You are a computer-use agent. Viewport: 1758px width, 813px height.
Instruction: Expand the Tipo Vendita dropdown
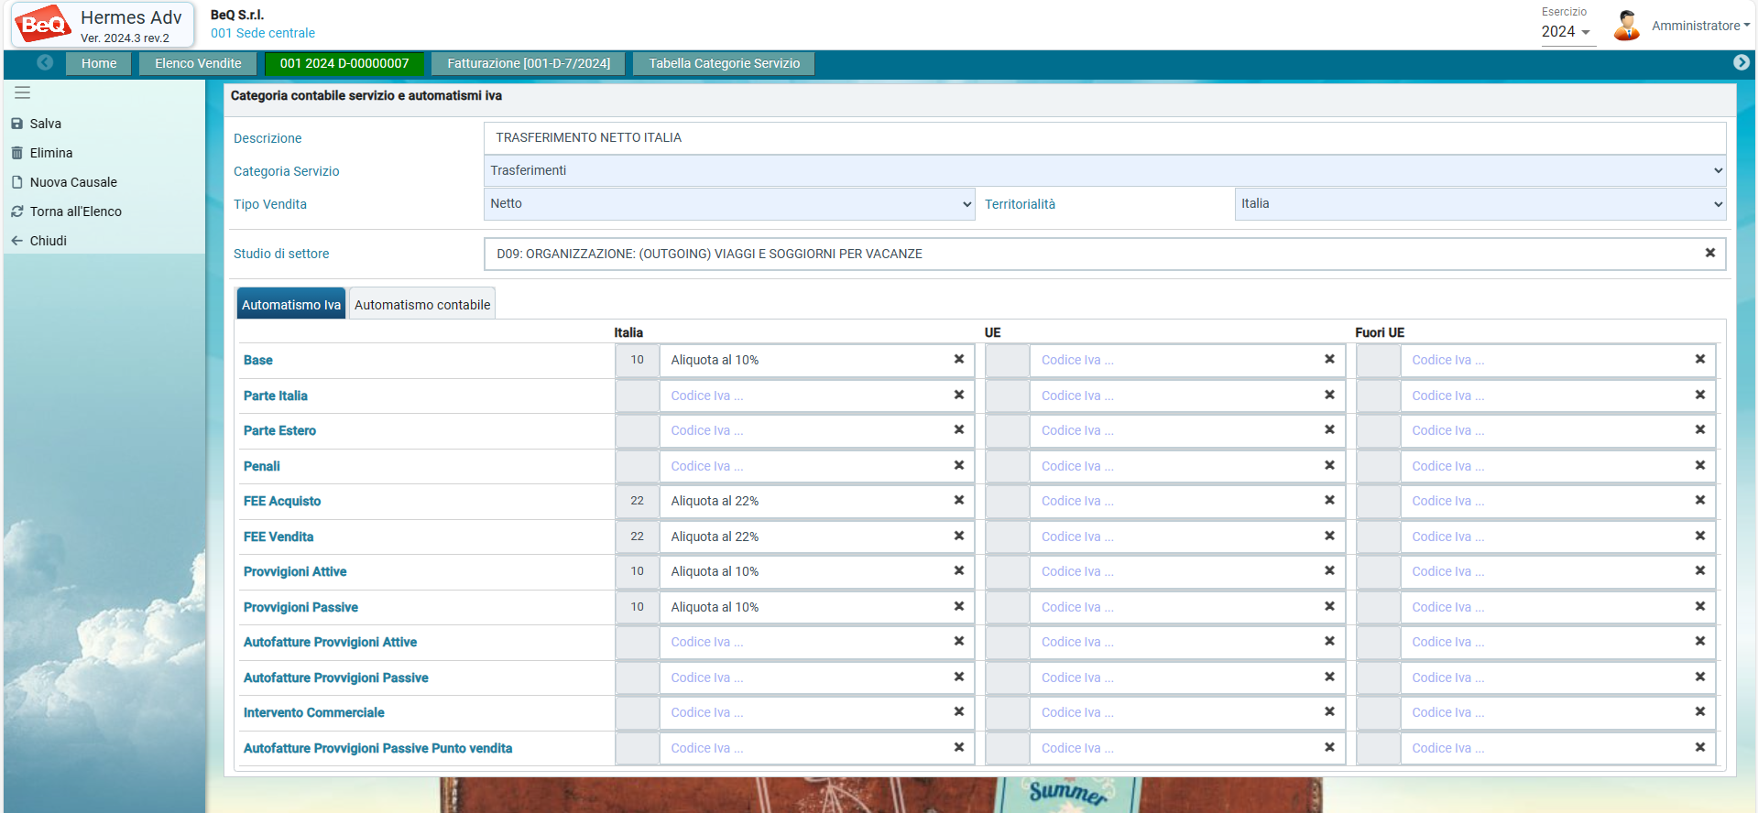tap(728, 204)
